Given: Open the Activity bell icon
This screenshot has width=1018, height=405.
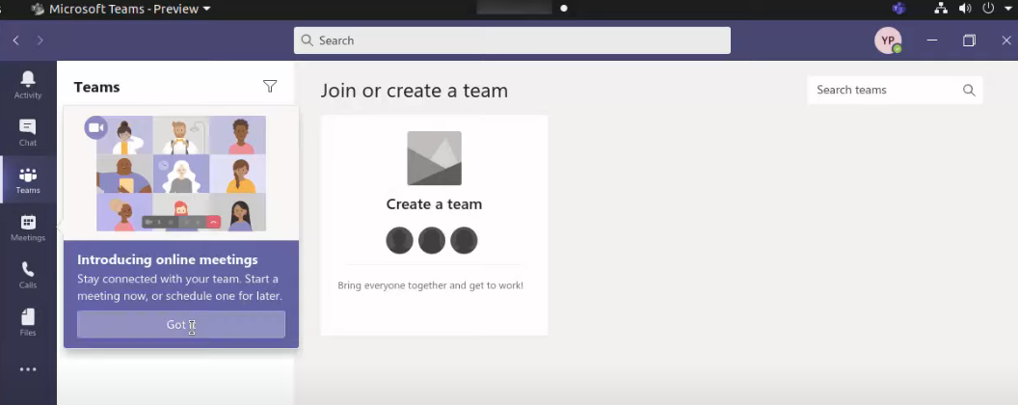Looking at the screenshot, I should click(x=28, y=84).
